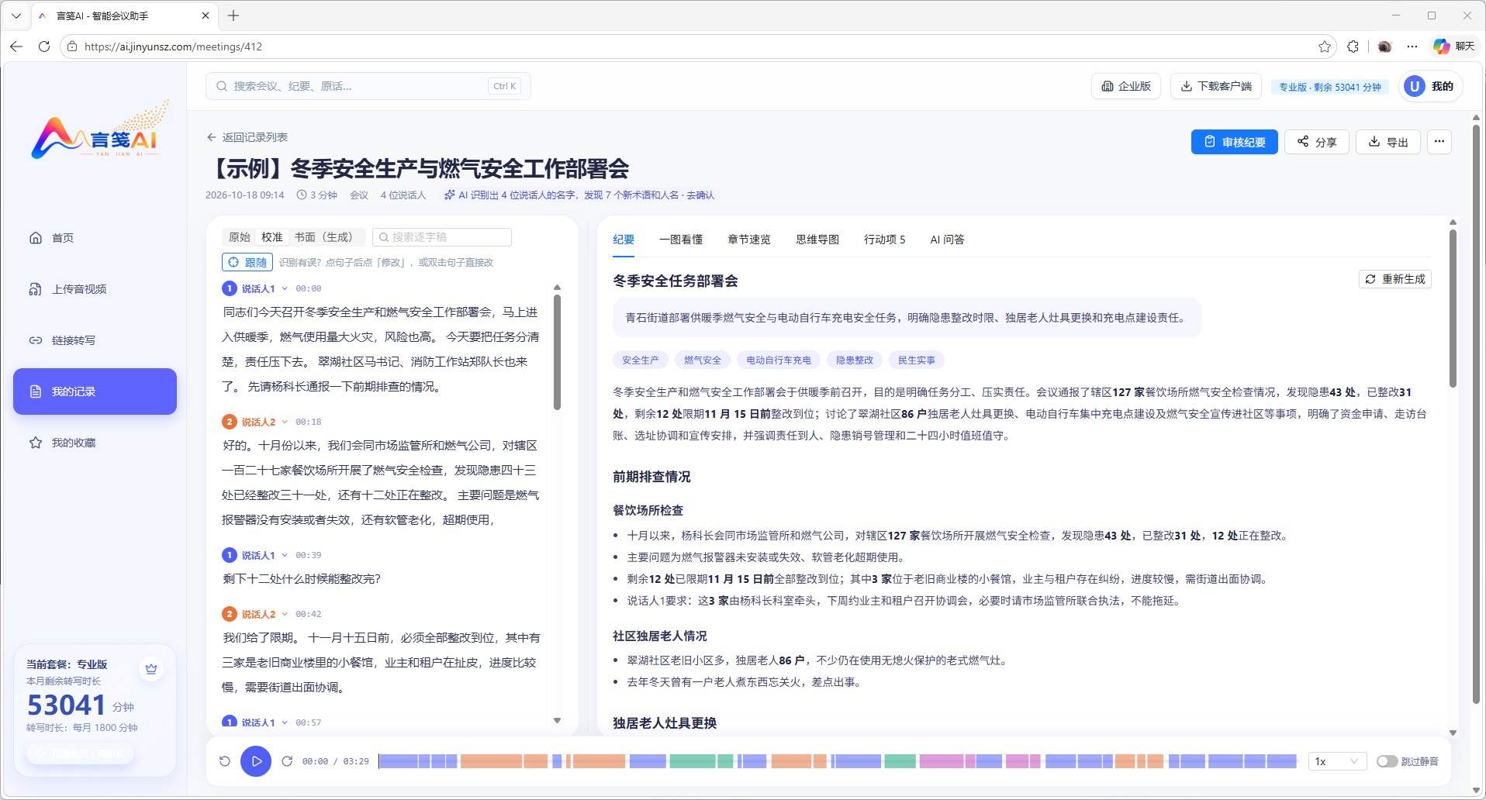The image size is (1486, 800).
Task: Switch transcript to 原始 version
Action: (240, 237)
